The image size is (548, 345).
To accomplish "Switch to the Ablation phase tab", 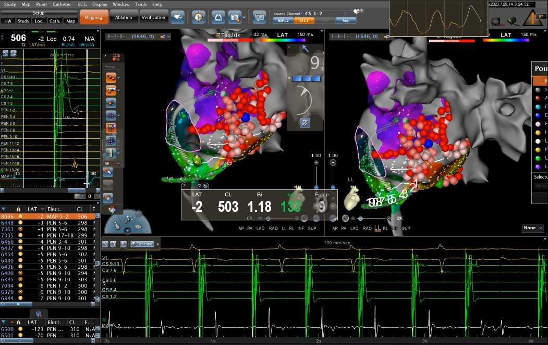I will tap(124, 18).
